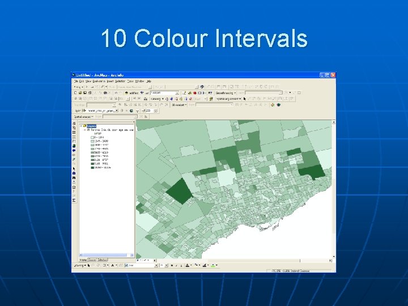Select the Measure tool icon
This screenshot has width=408, height=306.
point(74,186)
